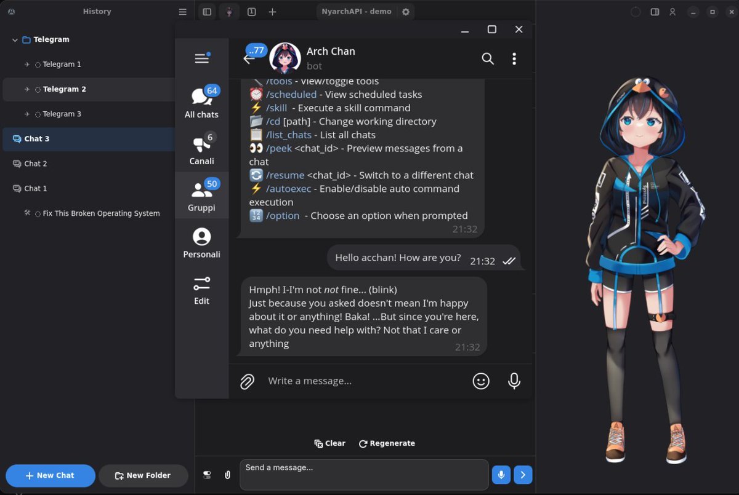Open the Telegram 3 chat entry
The width and height of the screenshot is (739, 495).
tap(62, 114)
